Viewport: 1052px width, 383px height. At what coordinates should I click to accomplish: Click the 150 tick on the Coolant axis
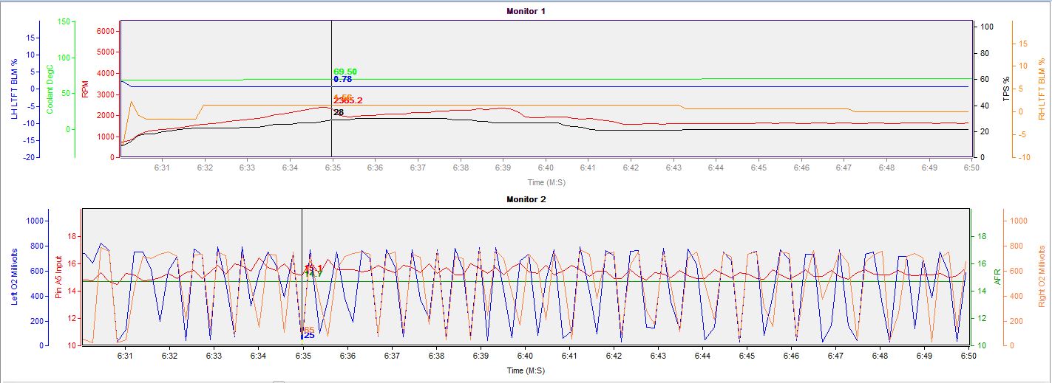click(x=64, y=22)
